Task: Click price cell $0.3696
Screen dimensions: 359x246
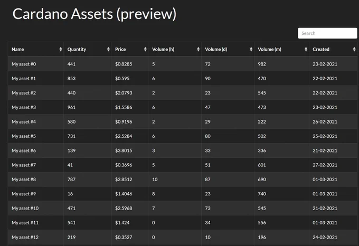Action: 124,165
